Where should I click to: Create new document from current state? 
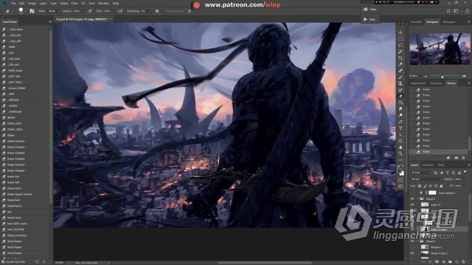click(448, 158)
